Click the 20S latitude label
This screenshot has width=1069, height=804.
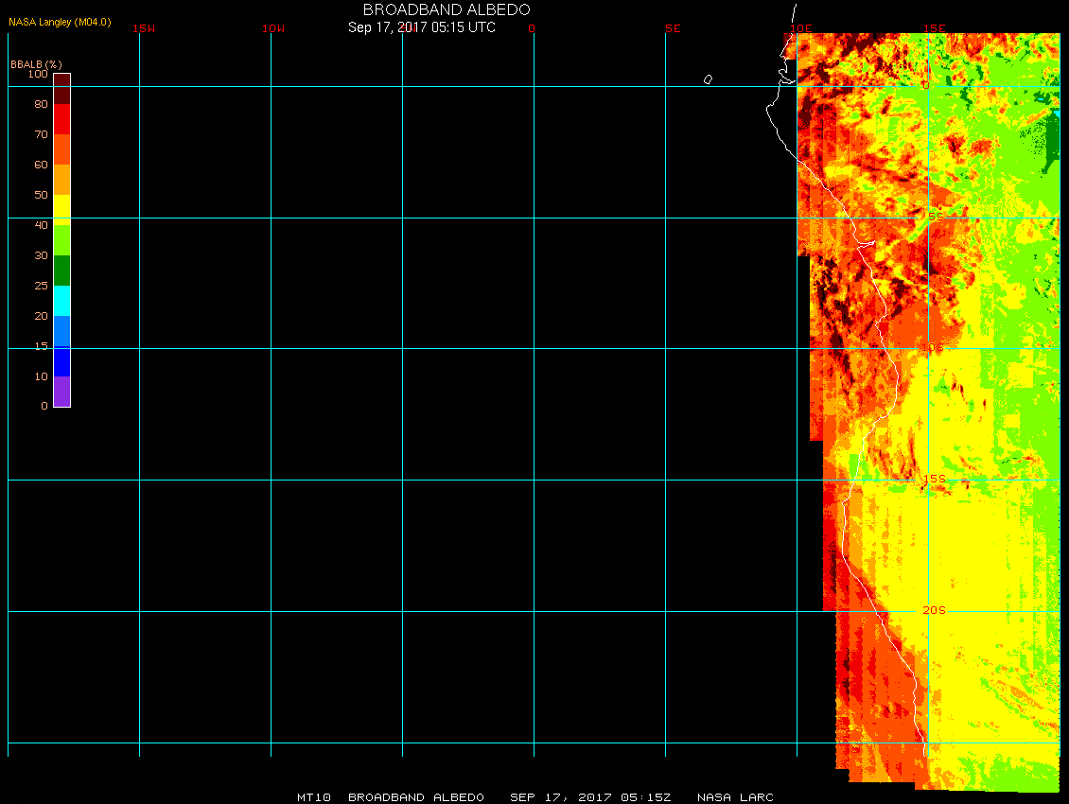click(934, 610)
